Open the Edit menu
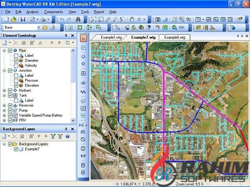250x187 pixels. click(18, 12)
